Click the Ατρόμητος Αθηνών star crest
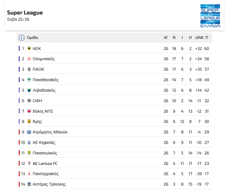Viewport: 229px width, 191px height. point(29,132)
